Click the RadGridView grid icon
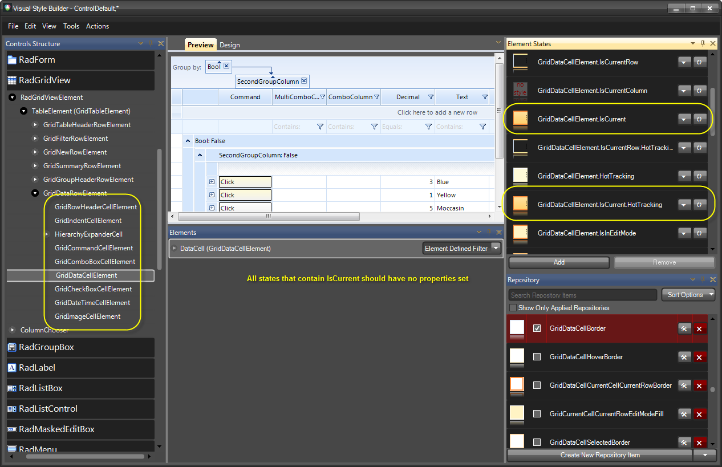This screenshot has height=467, width=722. 12,80
